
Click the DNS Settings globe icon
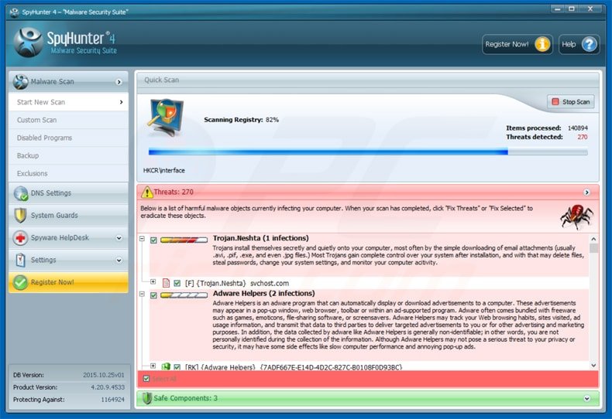20,193
